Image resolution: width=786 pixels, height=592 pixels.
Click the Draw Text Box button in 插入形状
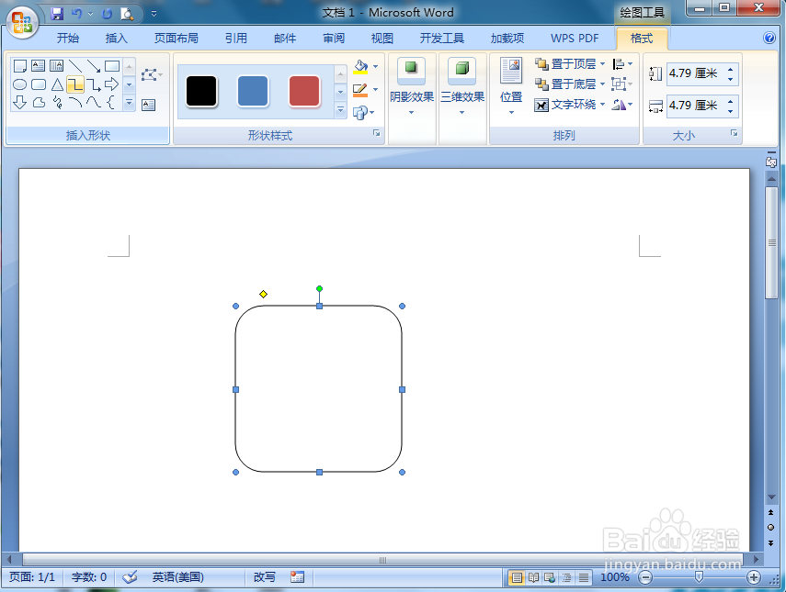tap(148, 105)
